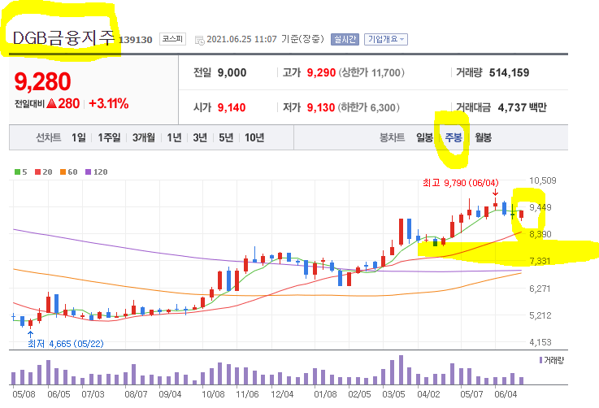Select the 3년 line chart tab

(x=200, y=137)
